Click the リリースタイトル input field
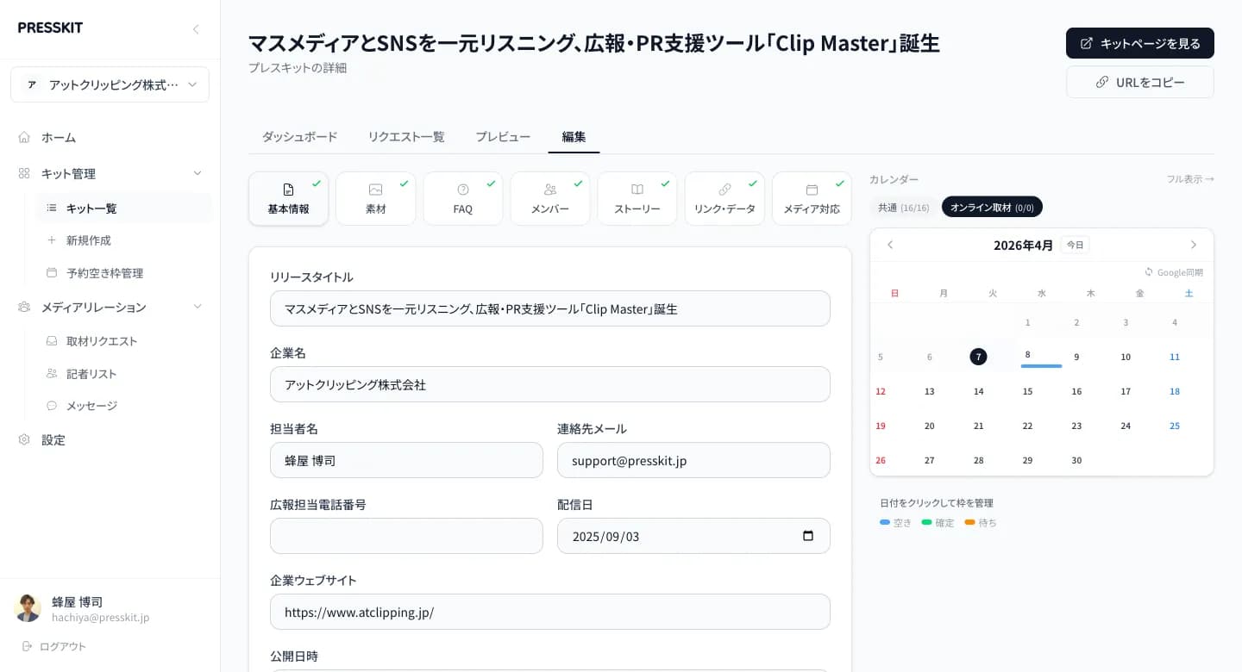1242x672 pixels. click(x=550, y=308)
